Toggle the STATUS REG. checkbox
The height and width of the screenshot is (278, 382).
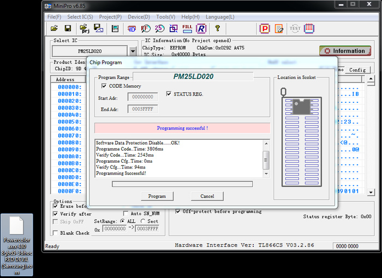coord(169,94)
